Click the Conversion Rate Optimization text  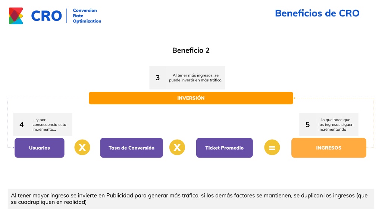87,16
